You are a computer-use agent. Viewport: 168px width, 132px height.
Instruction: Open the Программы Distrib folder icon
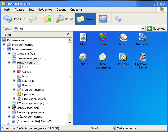coord(143,57)
